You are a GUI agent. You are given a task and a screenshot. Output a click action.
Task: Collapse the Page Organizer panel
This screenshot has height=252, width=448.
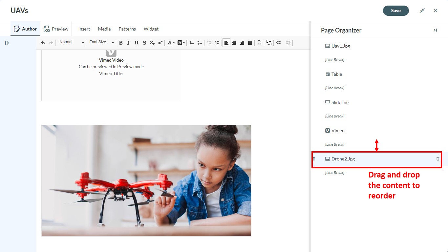pyautogui.click(x=435, y=30)
